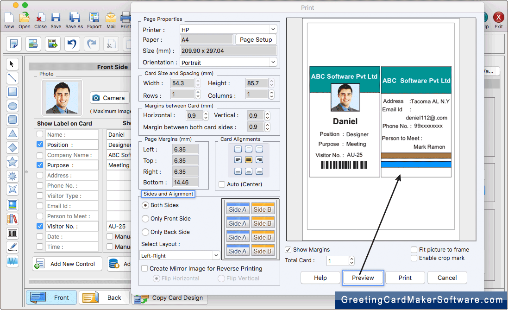Select the Rectangle shape tool
This screenshot has height=310, width=508.
[x=13, y=92]
